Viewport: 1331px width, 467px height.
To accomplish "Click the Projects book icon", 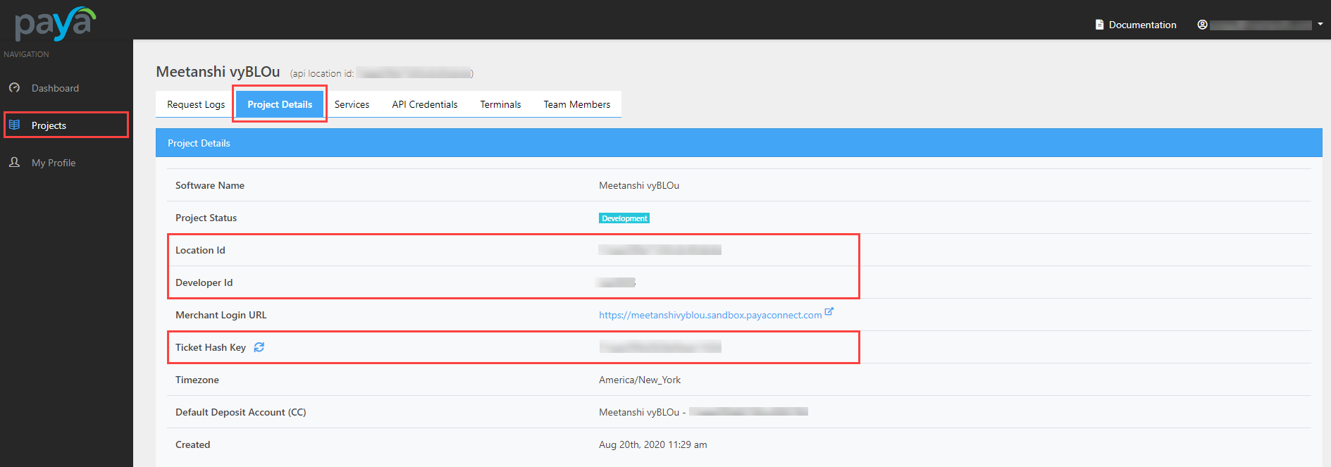I will [14, 125].
